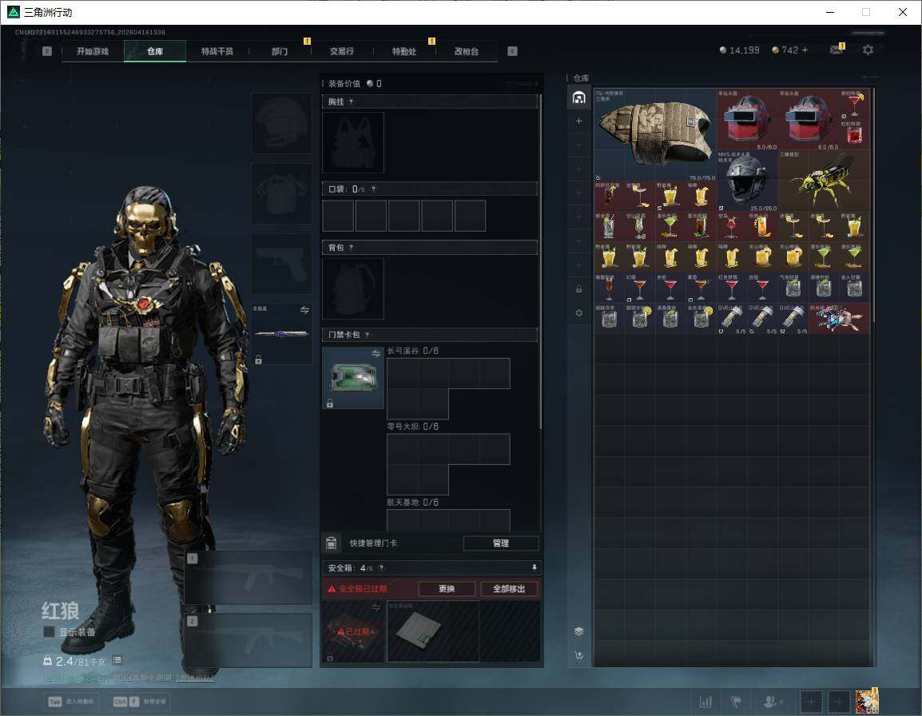Open the weight details list icon
The height and width of the screenshot is (716, 922).
pyautogui.click(x=117, y=660)
